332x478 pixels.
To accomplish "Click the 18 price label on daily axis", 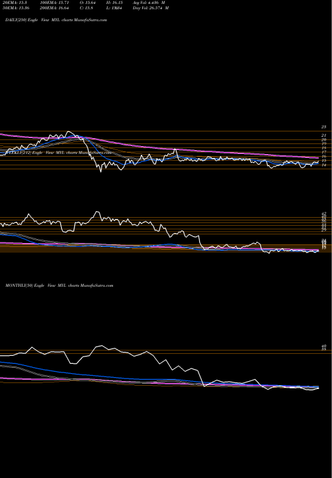I will click(324, 148).
